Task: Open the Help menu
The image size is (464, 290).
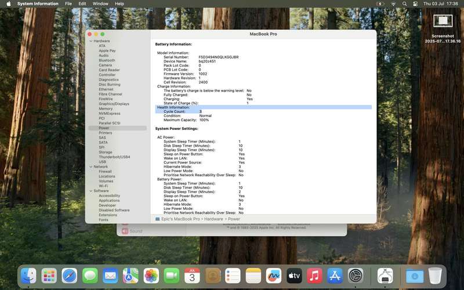Action: 119,3
